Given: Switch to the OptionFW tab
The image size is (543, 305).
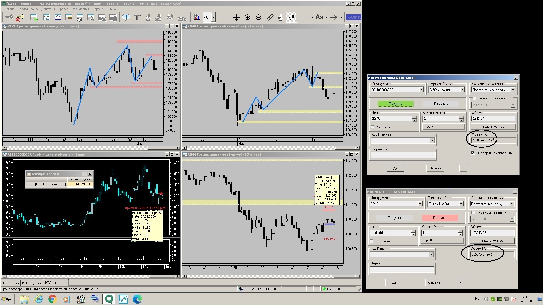Looking at the screenshot, I should (x=11, y=283).
